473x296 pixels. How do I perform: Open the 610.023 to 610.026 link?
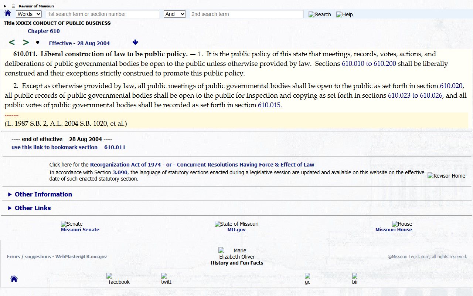tap(415, 95)
